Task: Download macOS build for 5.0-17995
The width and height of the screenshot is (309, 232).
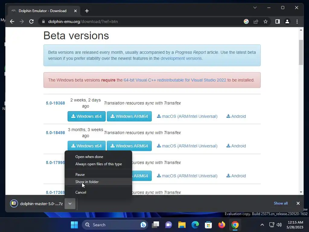Action: click(x=187, y=176)
